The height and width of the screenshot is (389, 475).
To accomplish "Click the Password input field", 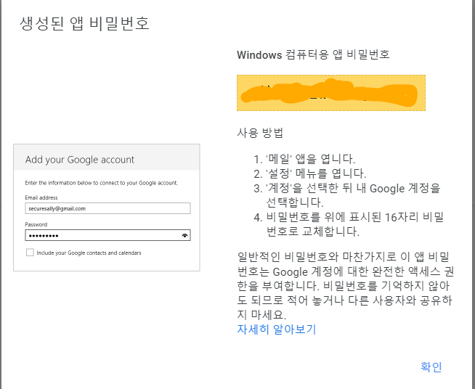I will coord(107,235).
